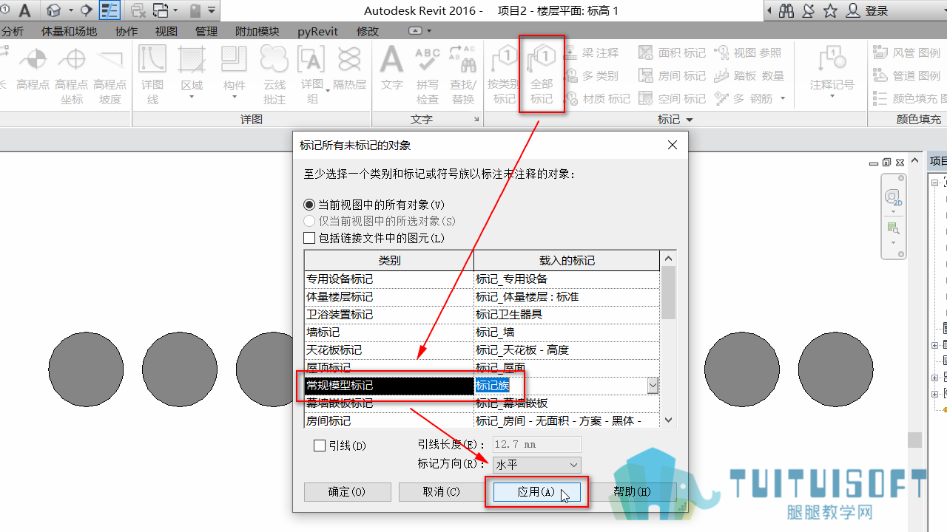Click the Spot Slope (高程点坡度) tool
947x532 pixels.
click(x=110, y=75)
